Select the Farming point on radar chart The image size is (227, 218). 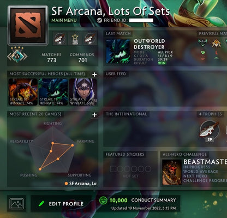tap(73, 145)
